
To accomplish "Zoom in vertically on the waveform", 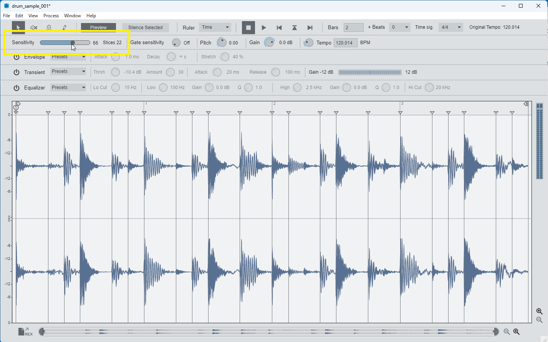I will pos(540,311).
